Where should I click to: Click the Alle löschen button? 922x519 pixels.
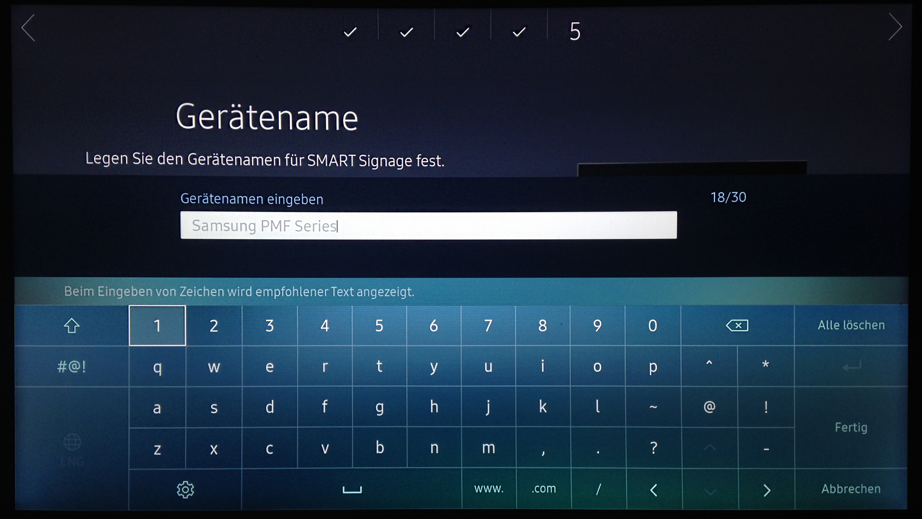coord(851,325)
